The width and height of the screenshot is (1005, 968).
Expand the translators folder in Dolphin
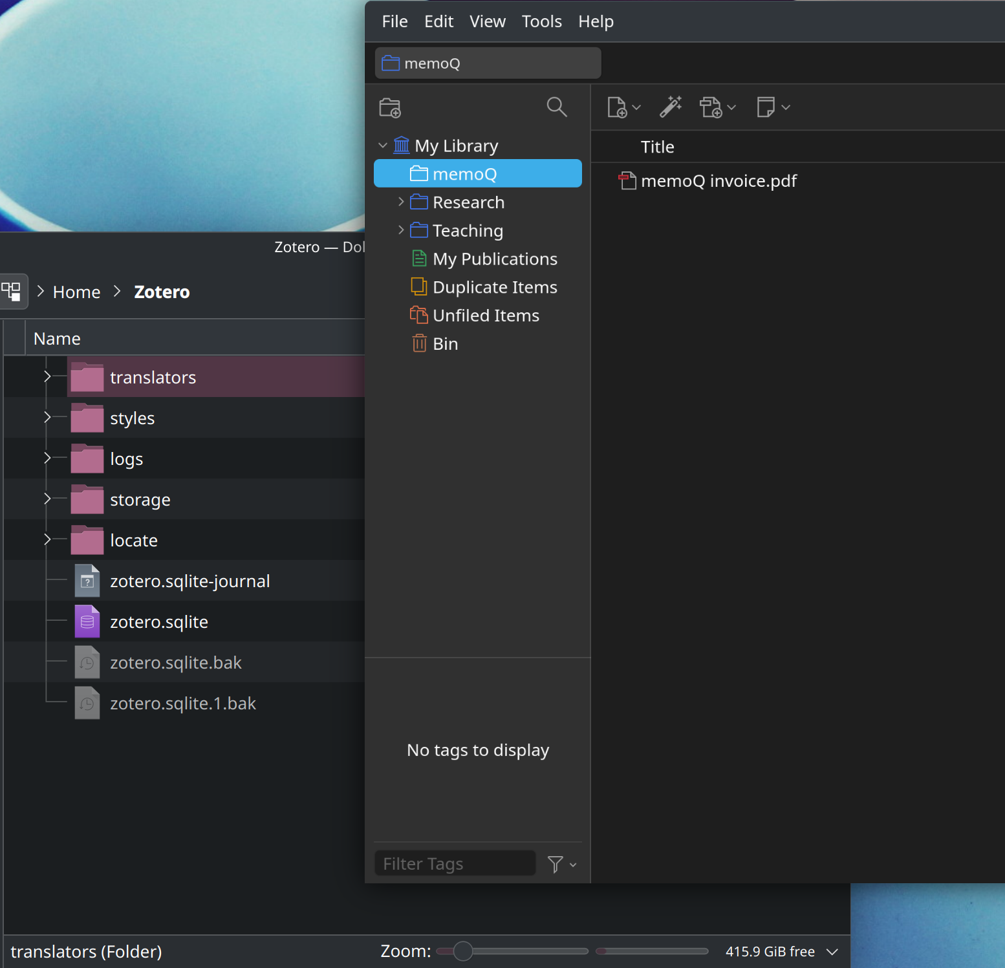click(x=47, y=376)
